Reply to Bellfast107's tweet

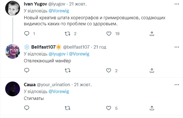27,71
